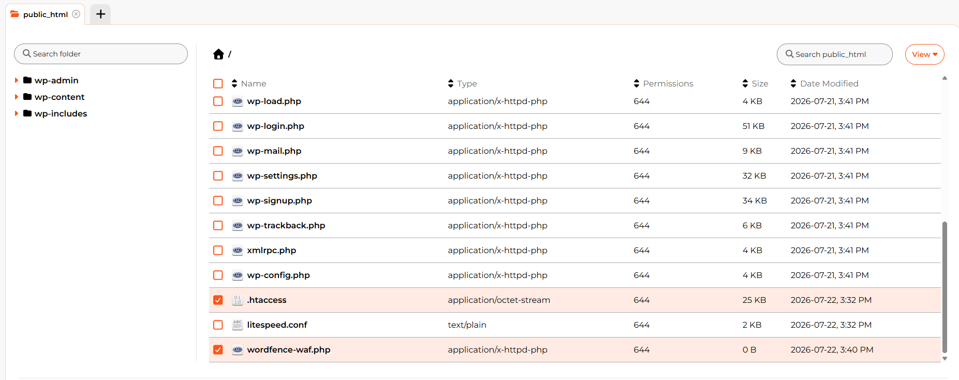The image size is (959, 380).
Task: Click the wp-settings.php file icon
Action: click(x=238, y=176)
